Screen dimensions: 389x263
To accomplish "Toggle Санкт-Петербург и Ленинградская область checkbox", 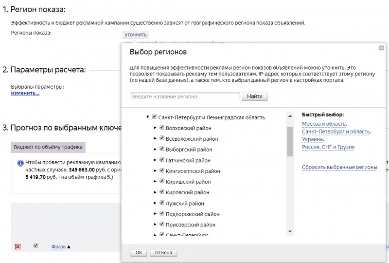I will click(x=154, y=116).
